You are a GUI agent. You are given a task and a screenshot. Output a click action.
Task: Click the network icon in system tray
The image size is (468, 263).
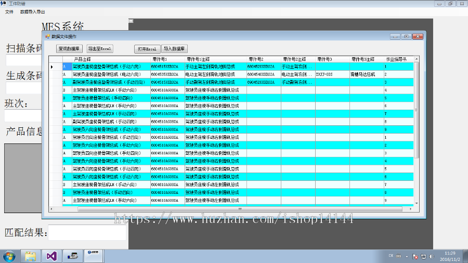pyautogui.click(x=422, y=256)
